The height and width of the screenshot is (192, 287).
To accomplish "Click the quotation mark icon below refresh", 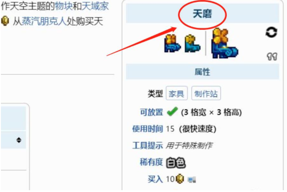I will pos(272,56).
